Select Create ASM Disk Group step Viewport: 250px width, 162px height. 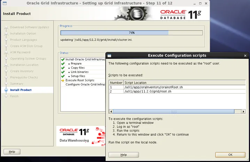point(26,46)
